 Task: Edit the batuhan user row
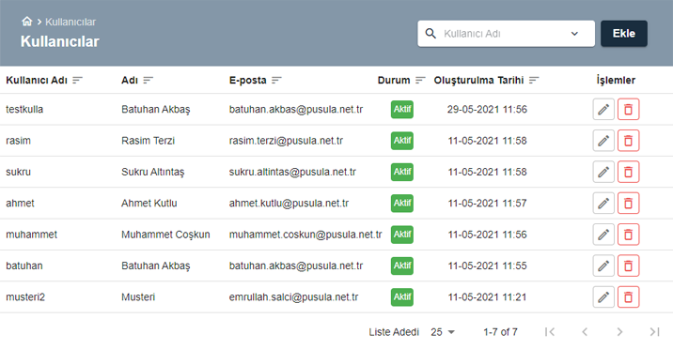(x=603, y=266)
